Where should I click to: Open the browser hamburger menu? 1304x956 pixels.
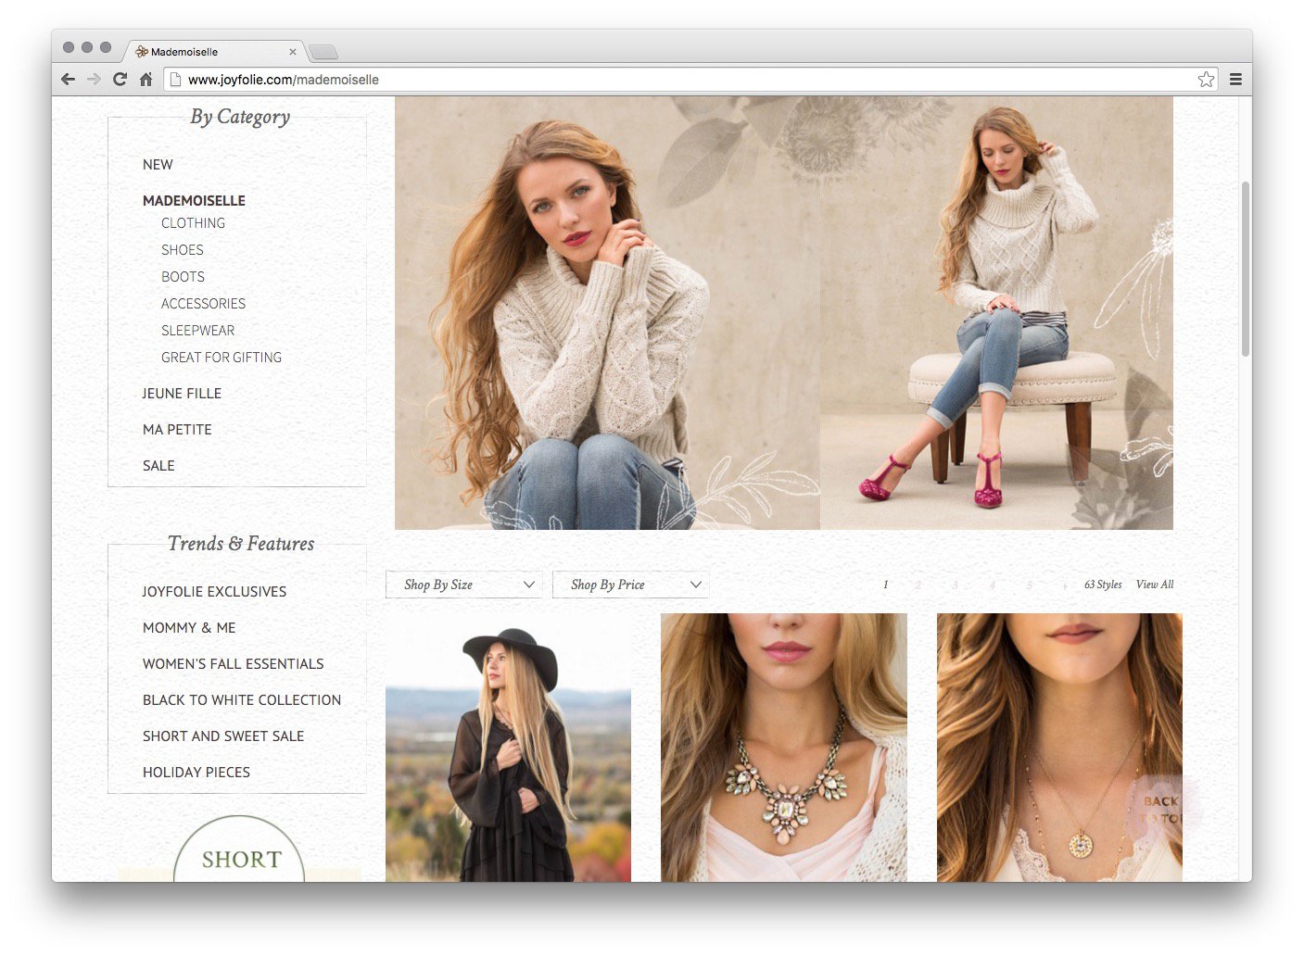(x=1236, y=80)
